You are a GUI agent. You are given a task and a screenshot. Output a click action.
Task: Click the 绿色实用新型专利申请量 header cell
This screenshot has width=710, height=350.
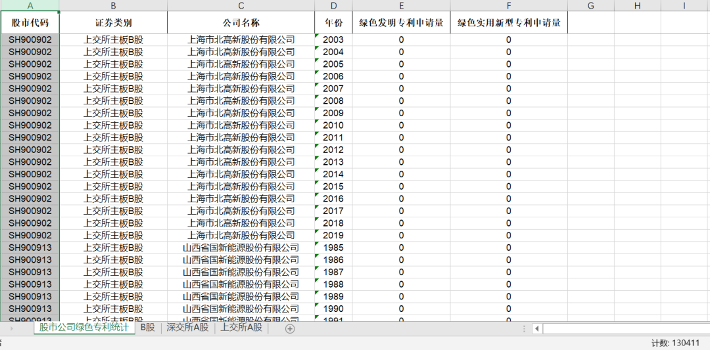[x=509, y=22]
